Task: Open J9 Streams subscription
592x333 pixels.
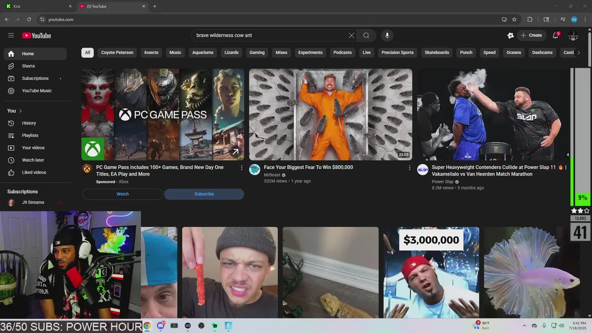Action: (x=35, y=203)
